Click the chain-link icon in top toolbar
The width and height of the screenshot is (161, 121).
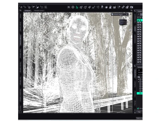click(123, 7)
